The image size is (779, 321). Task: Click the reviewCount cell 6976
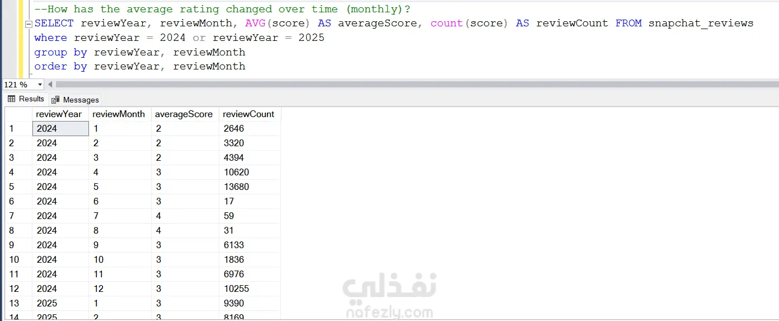click(250, 275)
